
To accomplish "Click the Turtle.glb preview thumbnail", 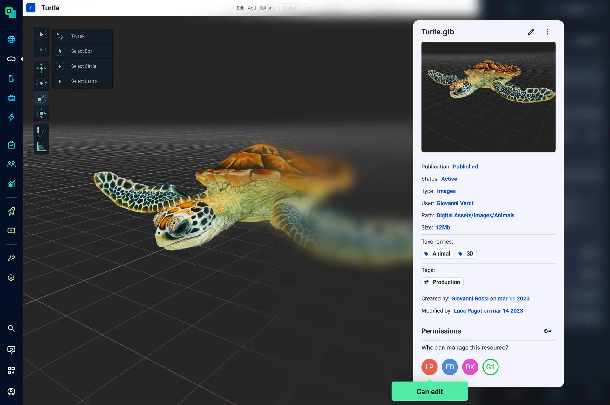I will coord(488,97).
